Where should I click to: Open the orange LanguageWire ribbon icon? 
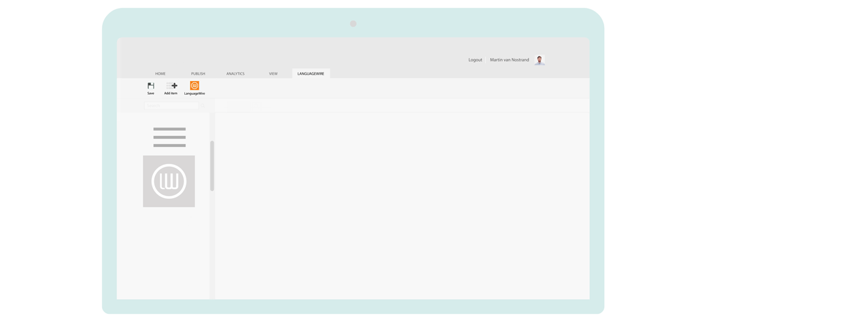(195, 86)
